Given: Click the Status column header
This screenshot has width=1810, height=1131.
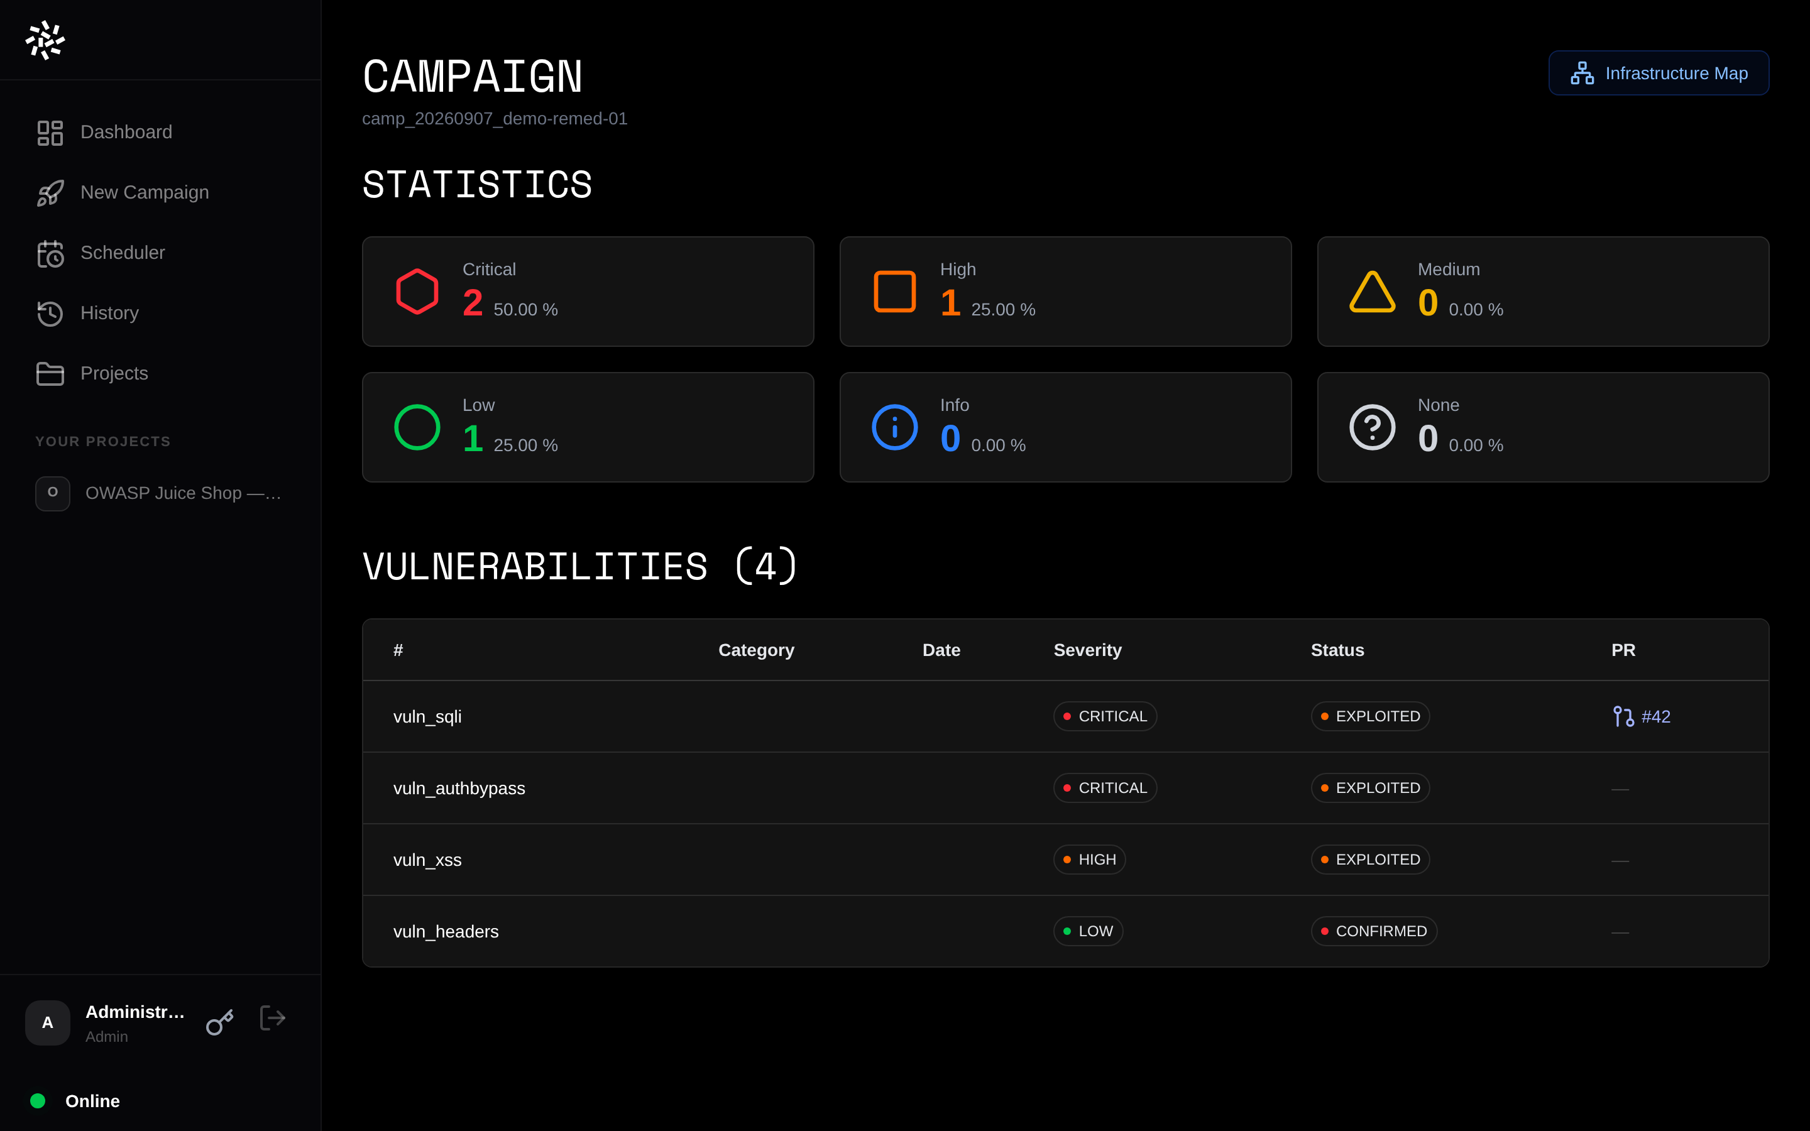Looking at the screenshot, I should click(1337, 650).
